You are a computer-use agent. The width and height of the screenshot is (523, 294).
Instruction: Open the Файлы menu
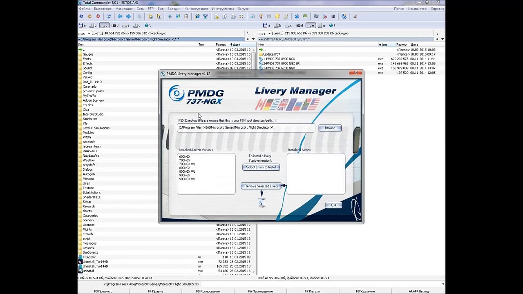[85, 9]
